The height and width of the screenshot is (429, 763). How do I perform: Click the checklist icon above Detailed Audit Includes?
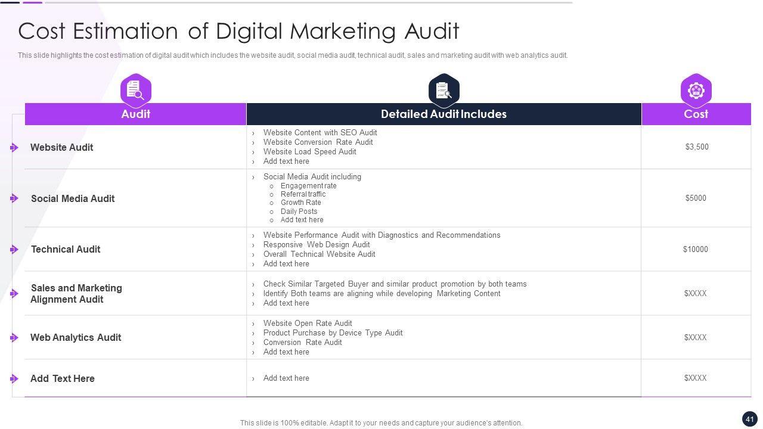tap(443, 90)
